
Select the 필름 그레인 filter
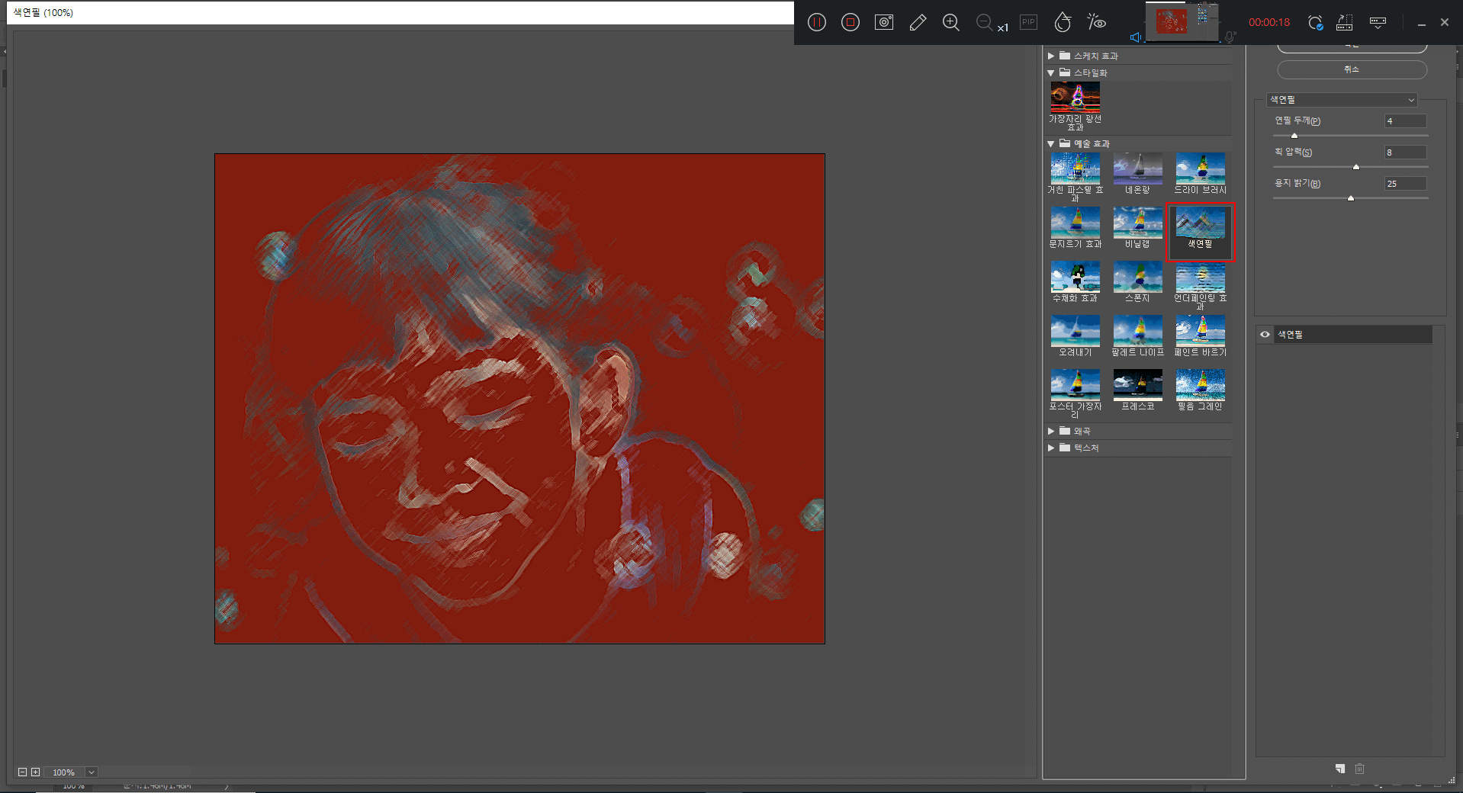coord(1200,384)
